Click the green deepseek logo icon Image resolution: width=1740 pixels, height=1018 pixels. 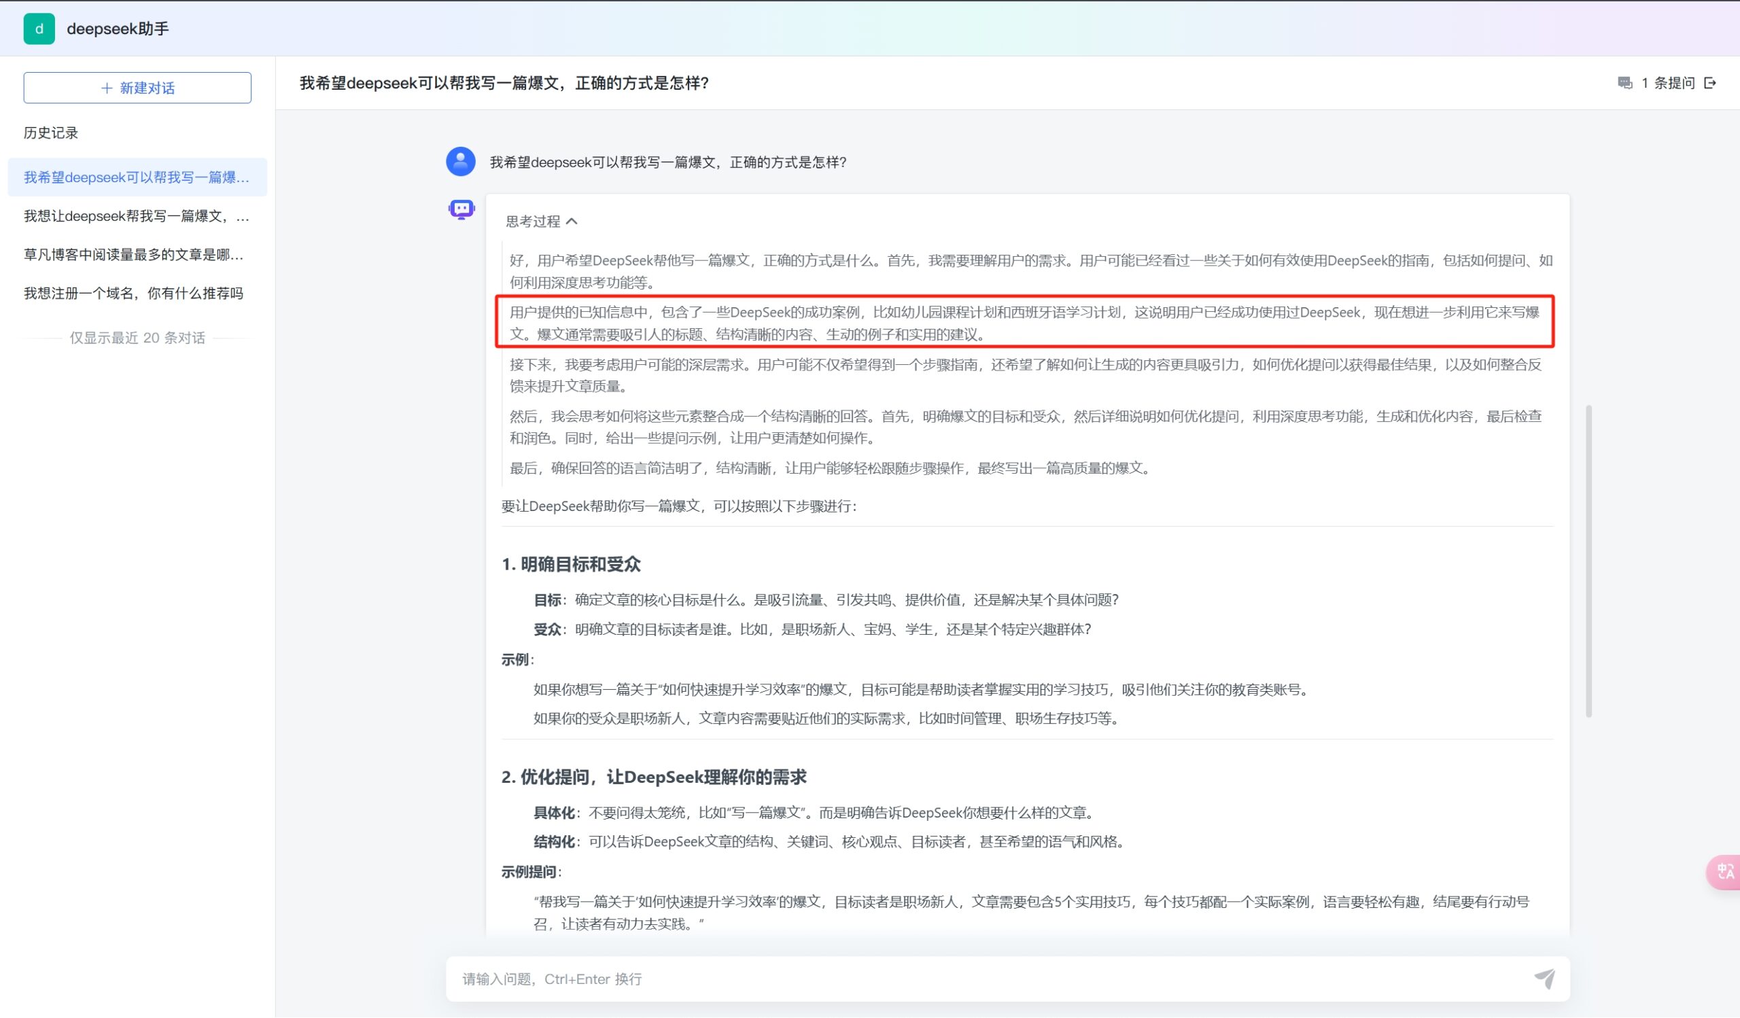point(39,29)
